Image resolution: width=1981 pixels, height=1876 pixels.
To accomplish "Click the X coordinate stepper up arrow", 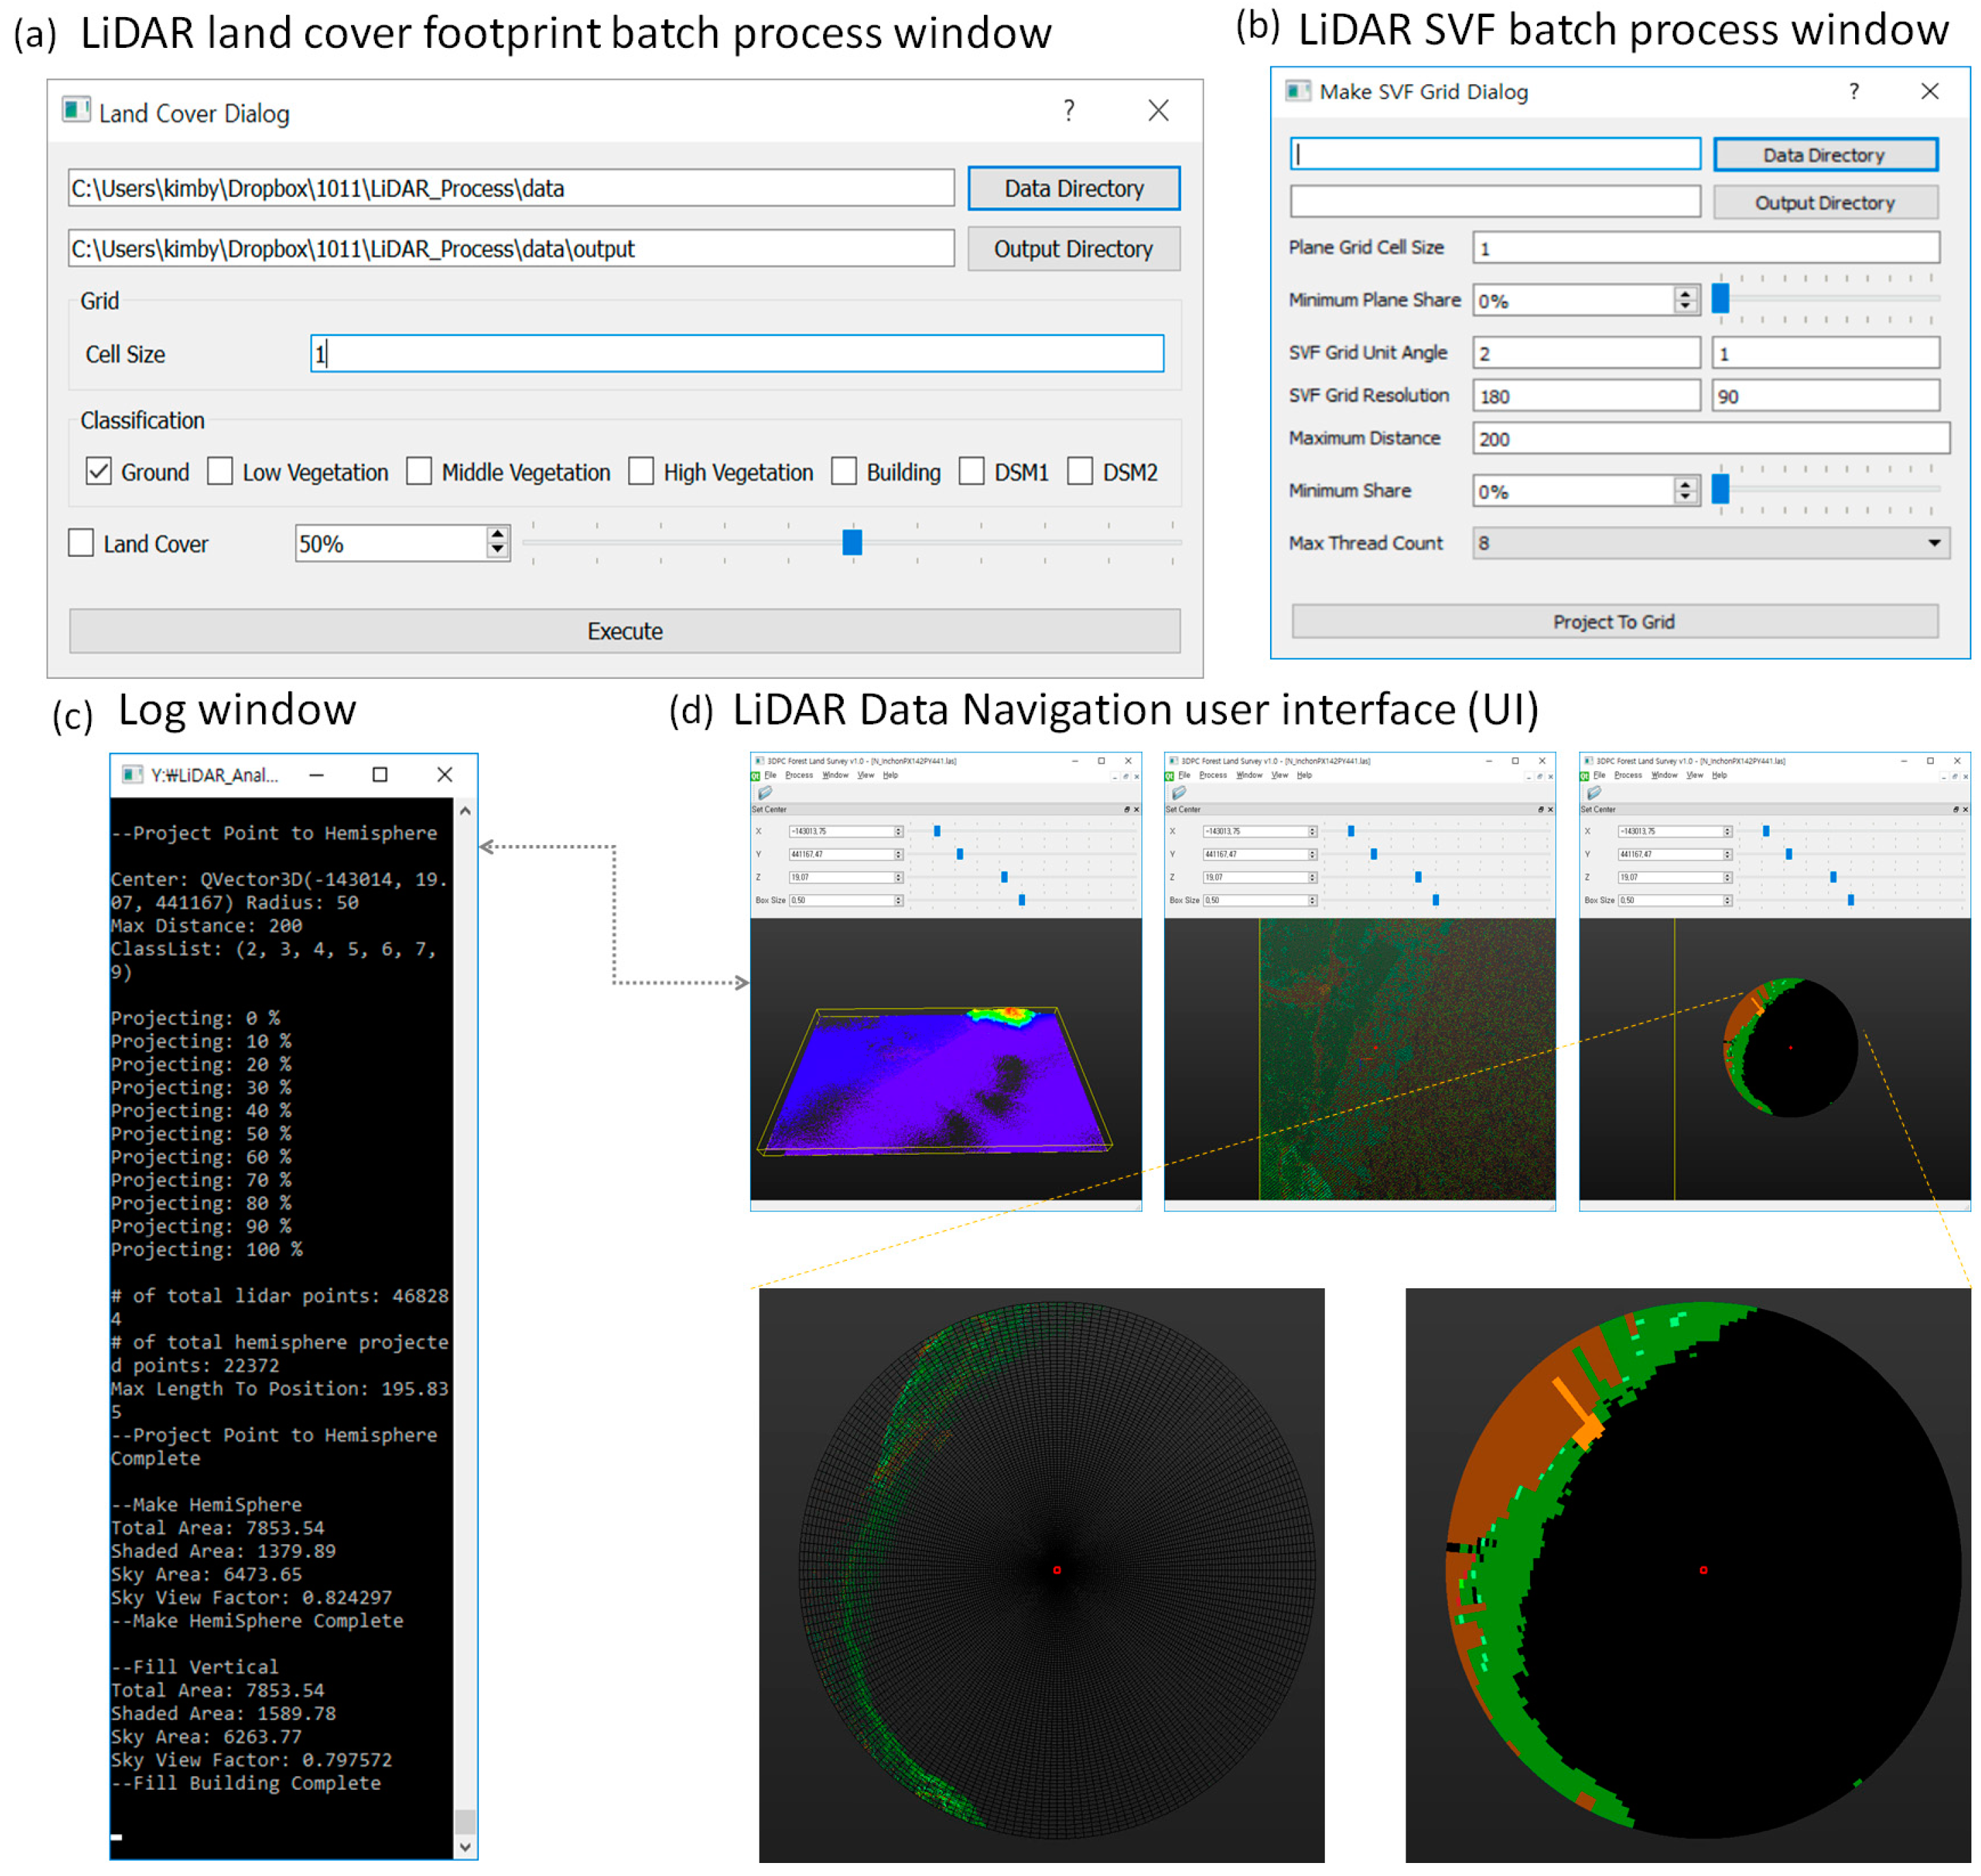I will pyautogui.click(x=898, y=830).
